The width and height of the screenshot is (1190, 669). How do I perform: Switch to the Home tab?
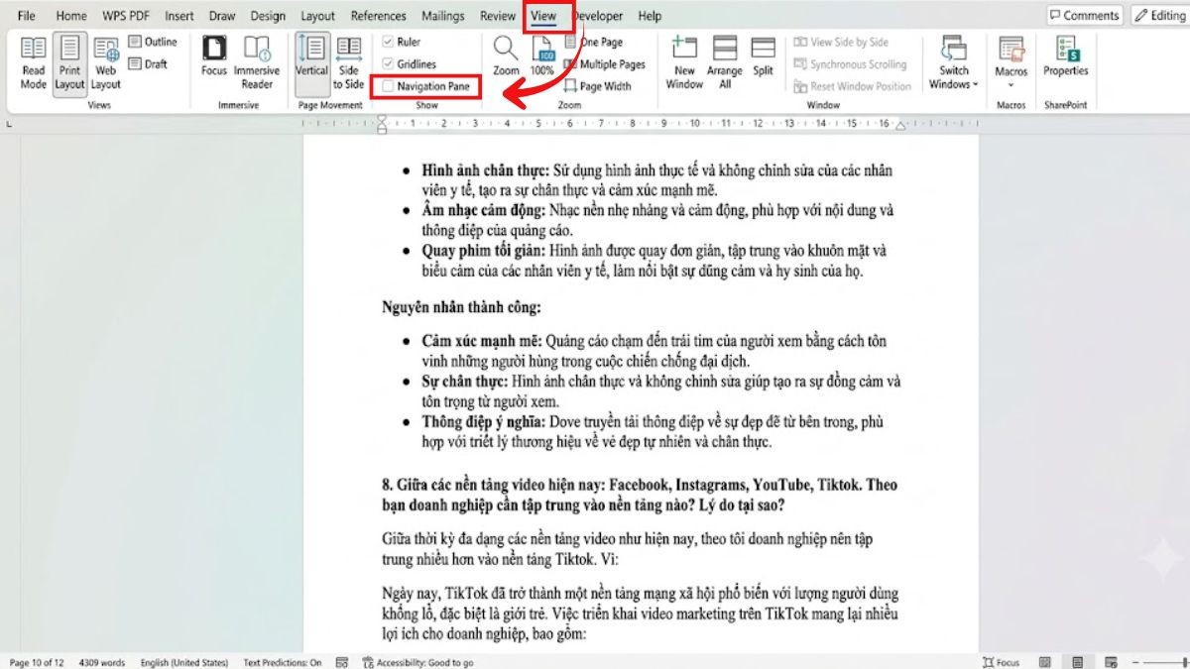pos(71,16)
